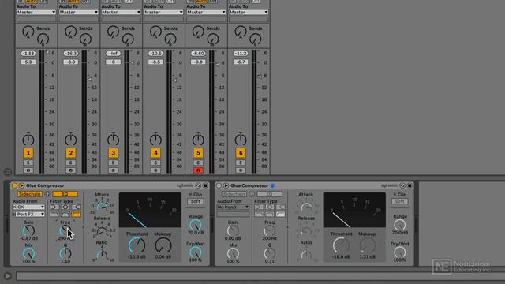Select the band-pass filter in second Glue Compressor
The image size is (505, 284).
pos(270,214)
